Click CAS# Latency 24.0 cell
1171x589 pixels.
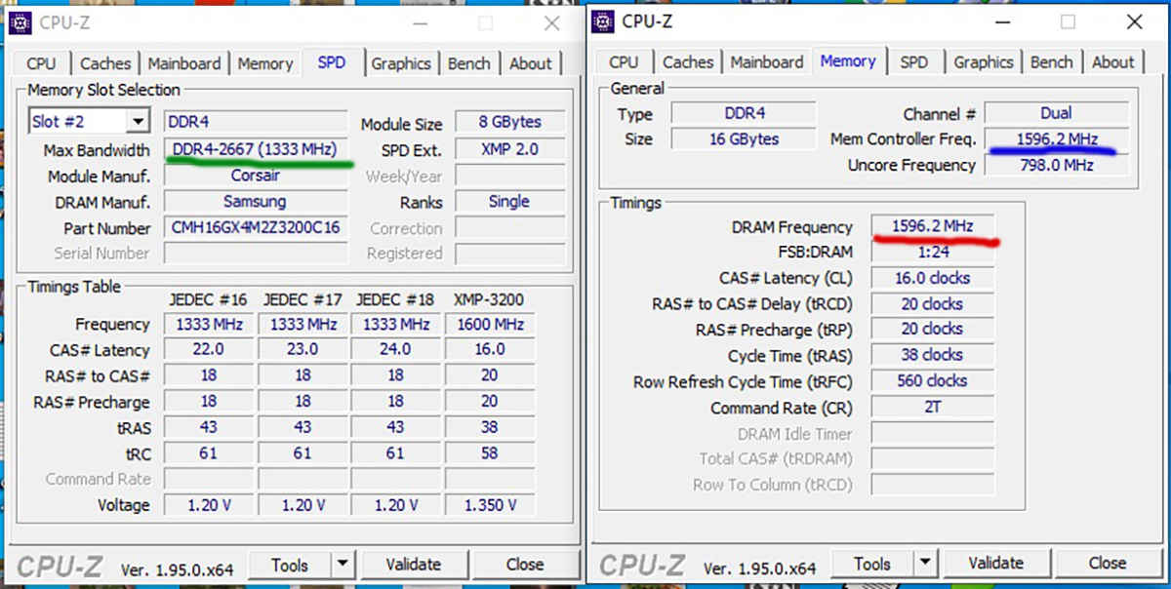click(x=395, y=349)
